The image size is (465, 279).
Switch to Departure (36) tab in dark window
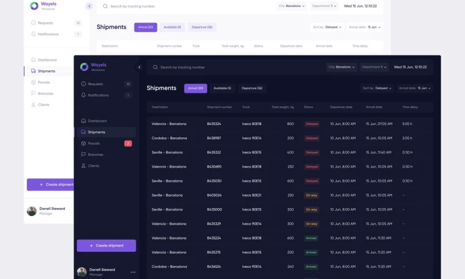[x=252, y=88]
